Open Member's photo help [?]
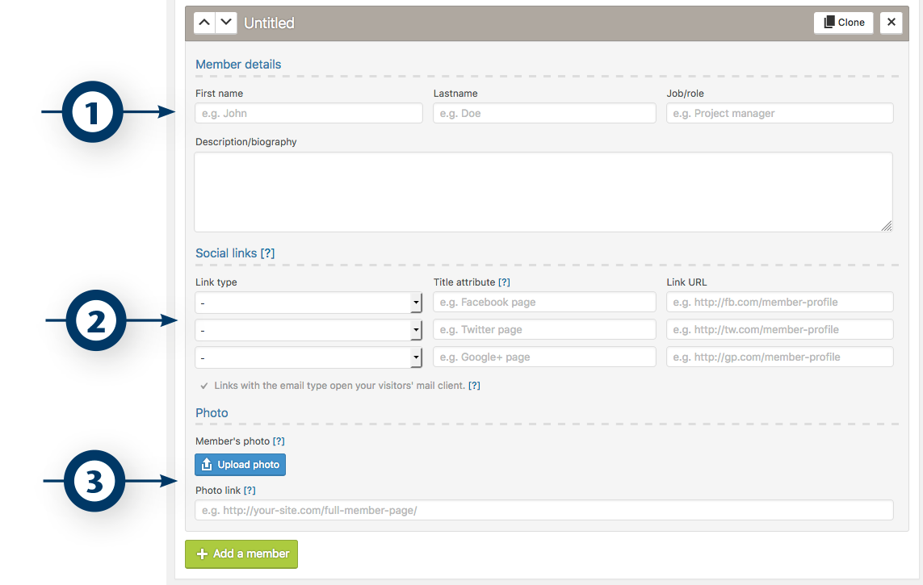The width and height of the screenshot is (923, 585). point(279,441)
